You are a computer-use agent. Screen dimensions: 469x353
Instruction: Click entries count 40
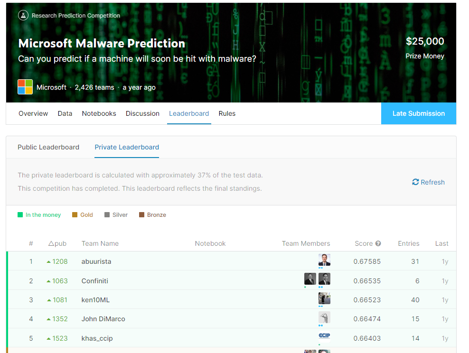[415, 300]
